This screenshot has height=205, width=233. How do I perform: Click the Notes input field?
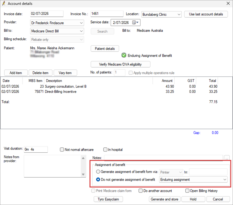(163, 158)
